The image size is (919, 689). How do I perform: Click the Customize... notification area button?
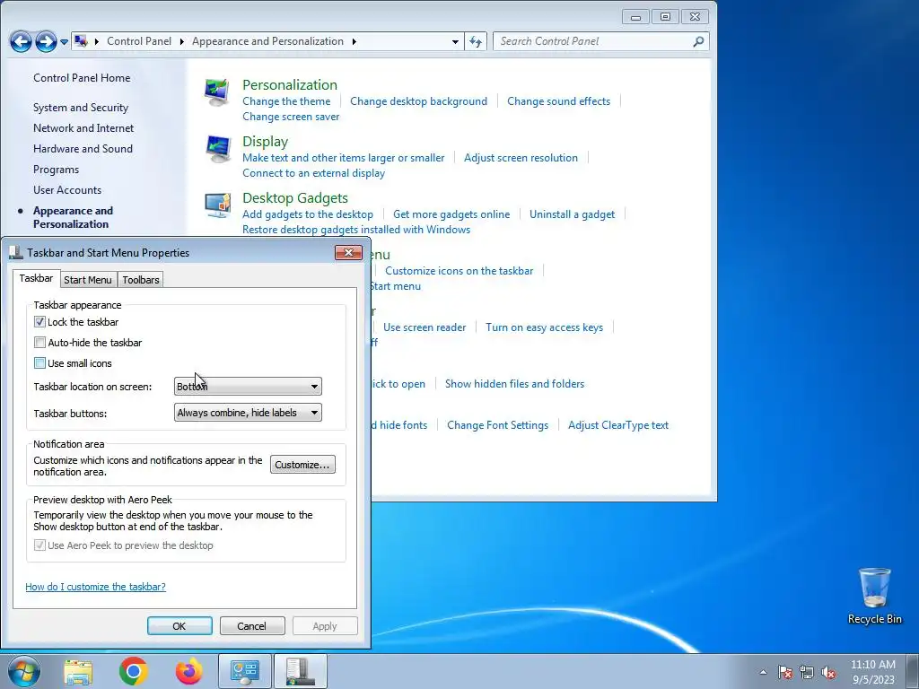(x=302, y=465)
